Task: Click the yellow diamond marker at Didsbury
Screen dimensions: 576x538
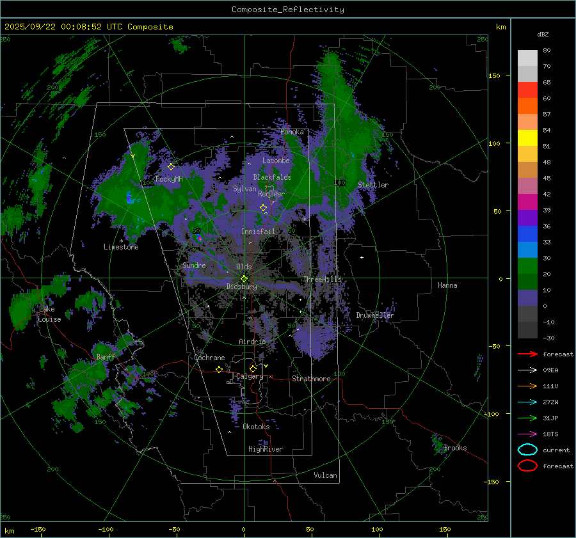Action: (244, 278)
